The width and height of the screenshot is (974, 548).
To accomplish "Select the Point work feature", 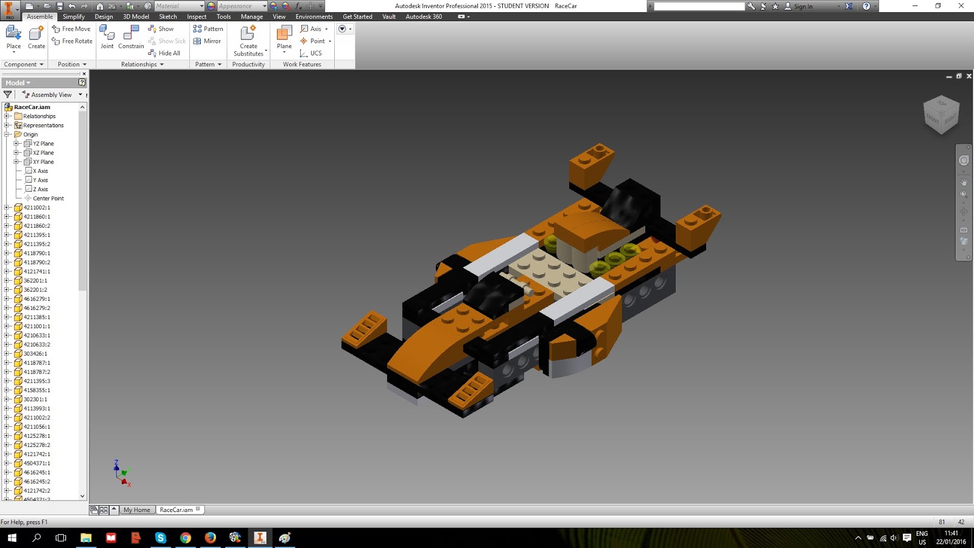I will (313, 41).
